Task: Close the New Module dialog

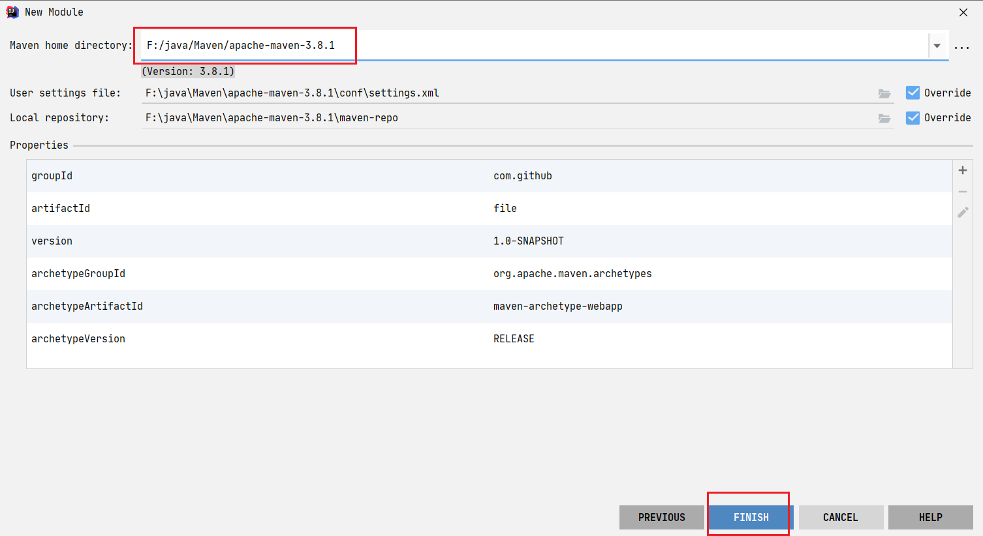Action: 963,12
